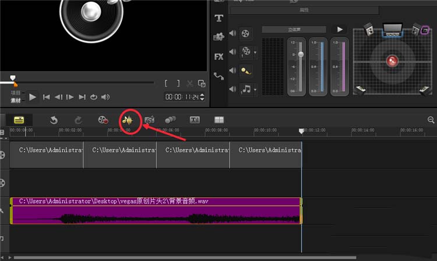437x261 pixels.
Task: Expand the Overlay Track dropdown arrow in mixer
Action: 255,52
